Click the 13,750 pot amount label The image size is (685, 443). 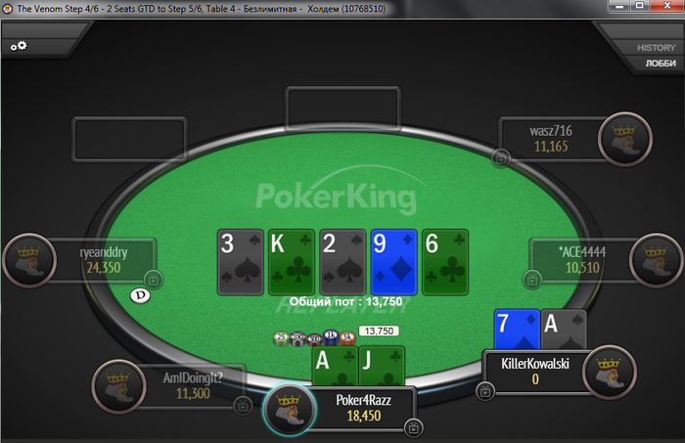pyautogui.click(x=379, y=331)
